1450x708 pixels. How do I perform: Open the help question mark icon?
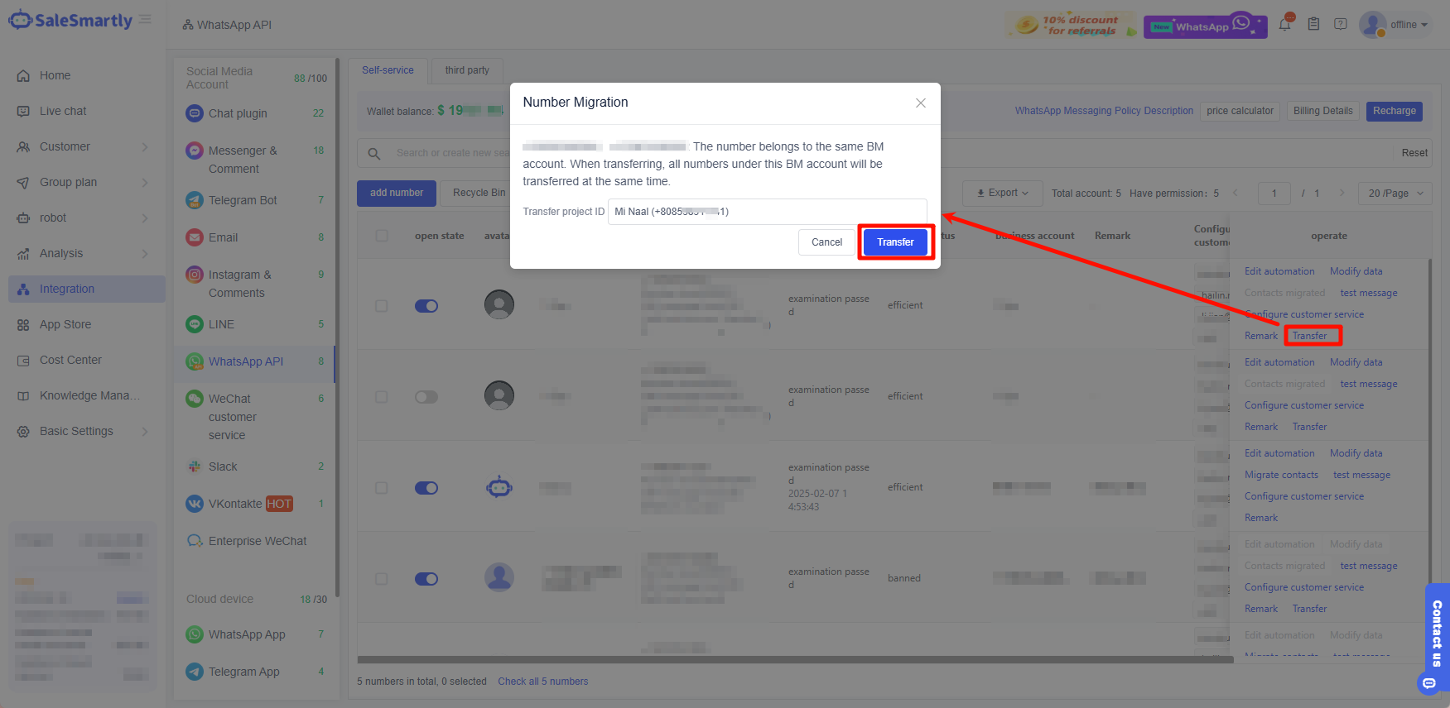(1341, 24)
